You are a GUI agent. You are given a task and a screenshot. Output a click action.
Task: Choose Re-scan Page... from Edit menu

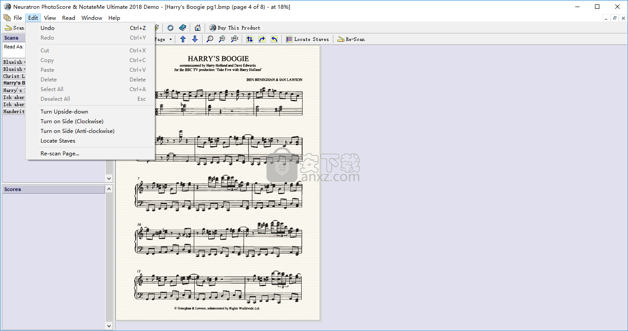tap(90, 153)
